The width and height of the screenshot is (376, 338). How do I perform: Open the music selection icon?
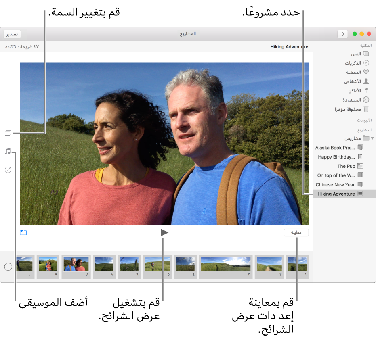click(8, 151)
